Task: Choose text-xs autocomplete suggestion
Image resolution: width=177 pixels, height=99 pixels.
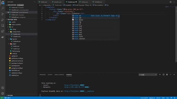Action: point(96,16)
